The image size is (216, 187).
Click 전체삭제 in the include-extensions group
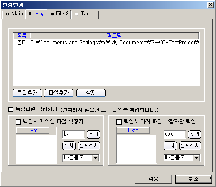pyautogui.click(x=190, y=146)
